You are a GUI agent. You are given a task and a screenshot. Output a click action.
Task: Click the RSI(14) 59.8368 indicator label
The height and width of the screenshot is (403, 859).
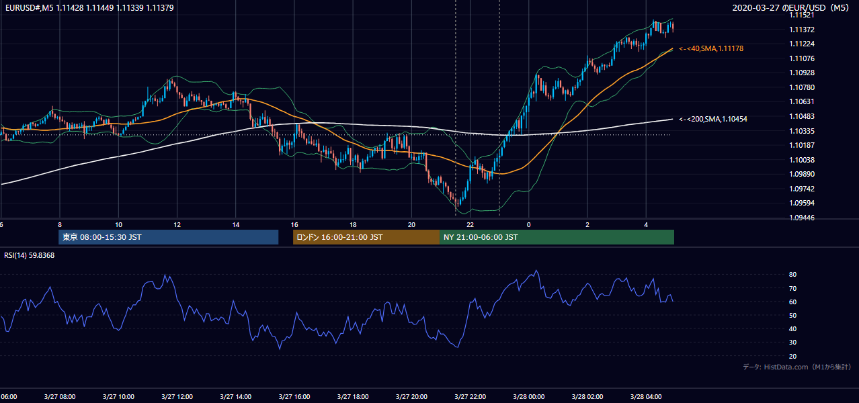tap(30, 255)
